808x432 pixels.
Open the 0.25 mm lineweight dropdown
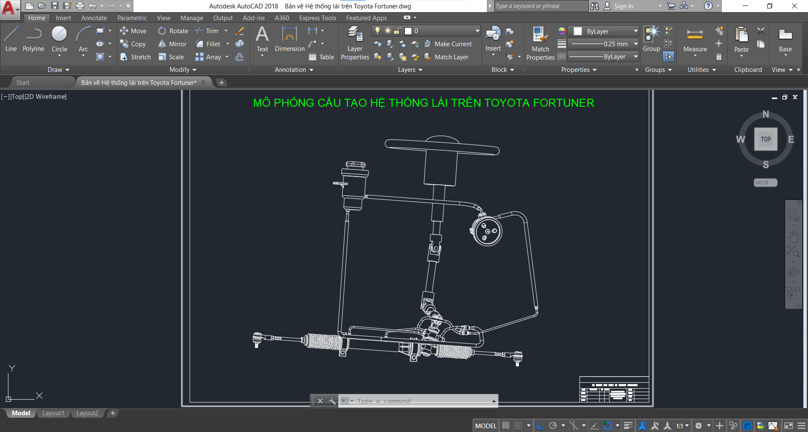[x=603, y=44]
